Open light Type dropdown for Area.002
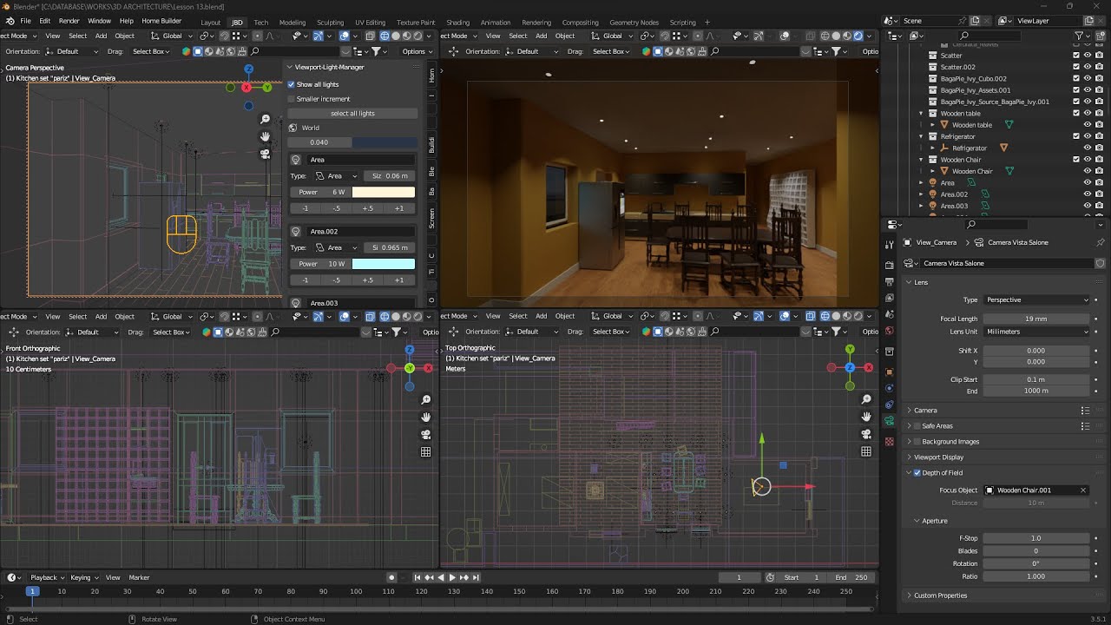This screenshot has height=625, width=1111. pyautogui.click(x=335, y=247)
